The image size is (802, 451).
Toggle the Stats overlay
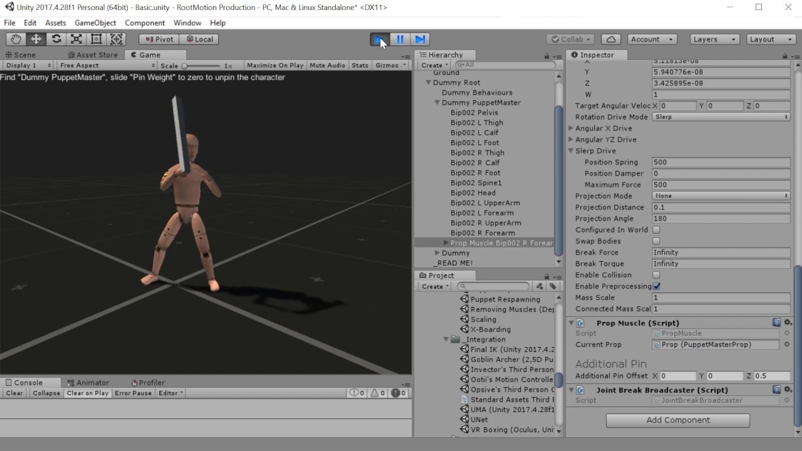click(x=360, y=65)
